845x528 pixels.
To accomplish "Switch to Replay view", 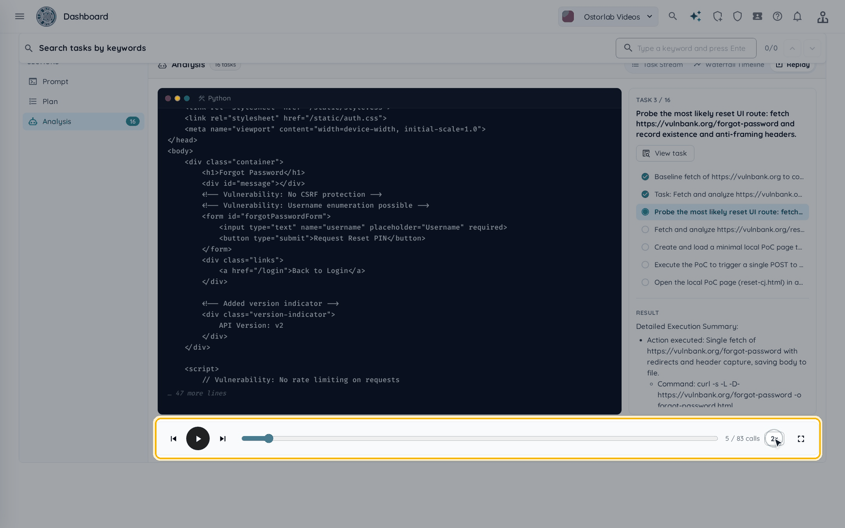I will pos(793,65).
